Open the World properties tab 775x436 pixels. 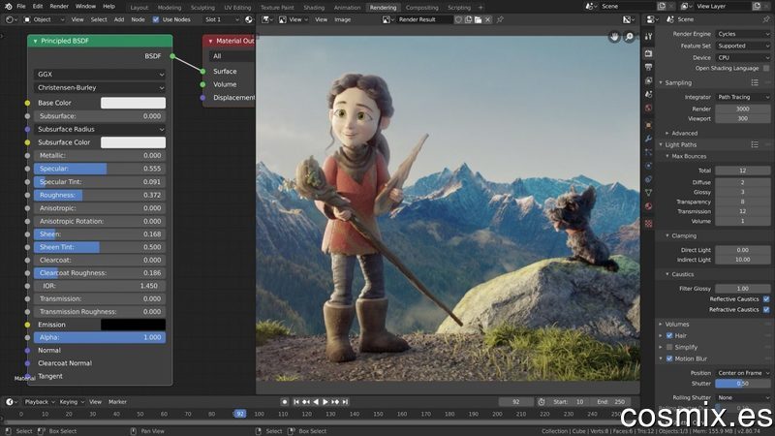click(x=648, y=108)
